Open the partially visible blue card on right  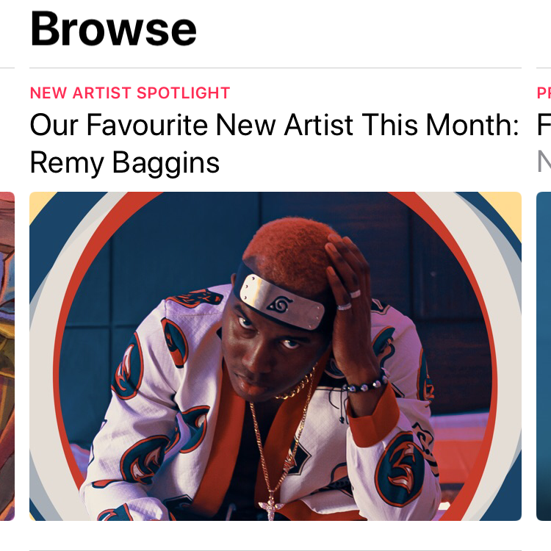[x=544, y=356]
